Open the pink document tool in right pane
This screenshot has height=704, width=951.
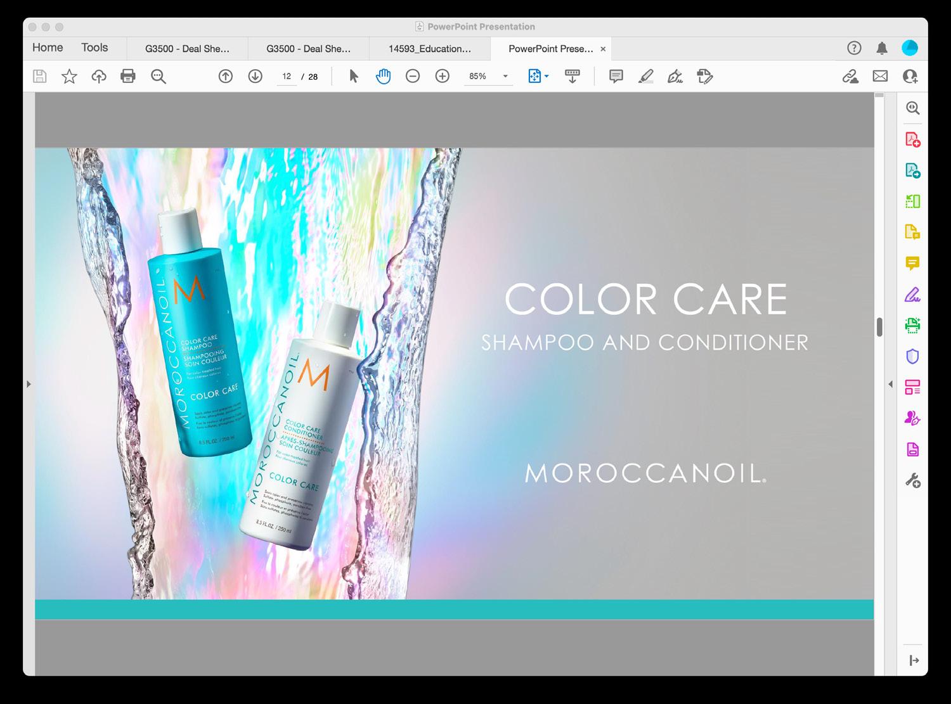(x=913, y=450)
